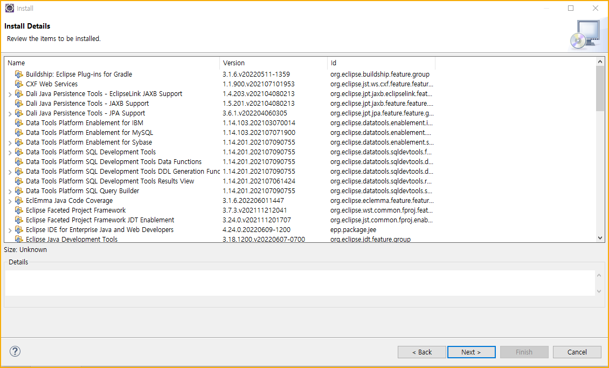609x368 pixels.
Task: Click the SQL Query Builder feature icon
Action: click(19, 190)
